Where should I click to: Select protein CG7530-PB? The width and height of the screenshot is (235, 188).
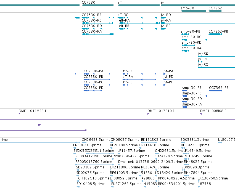click(x=97, y=80)
